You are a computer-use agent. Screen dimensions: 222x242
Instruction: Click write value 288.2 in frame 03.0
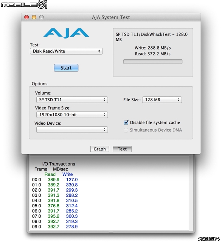click(x=72, y=195)
